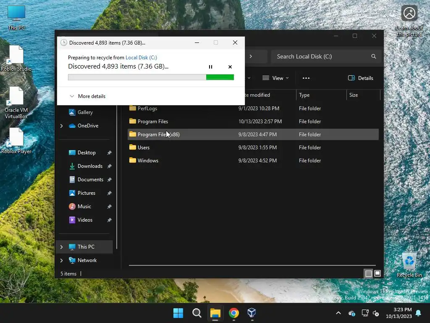Open the clock and date flyout
Screen dimensions: 430x323
(399, 313)
